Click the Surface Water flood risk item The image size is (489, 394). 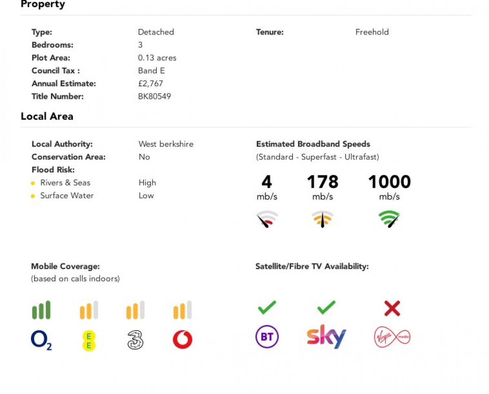[67, 196]
